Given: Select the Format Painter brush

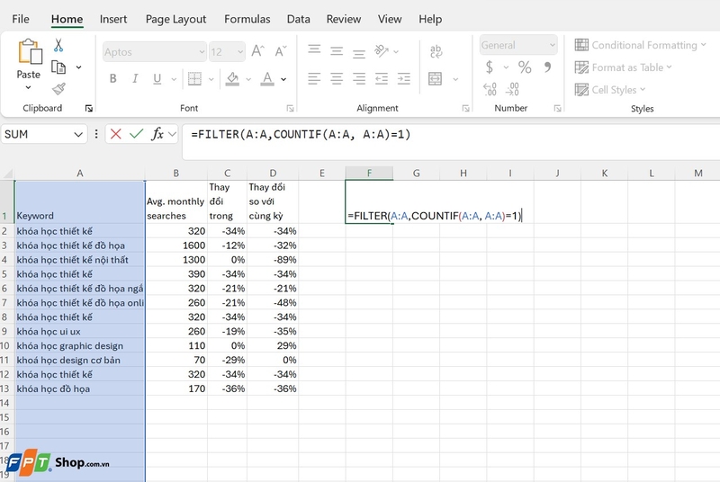Looking at the screenshot, I should (58, 88).
